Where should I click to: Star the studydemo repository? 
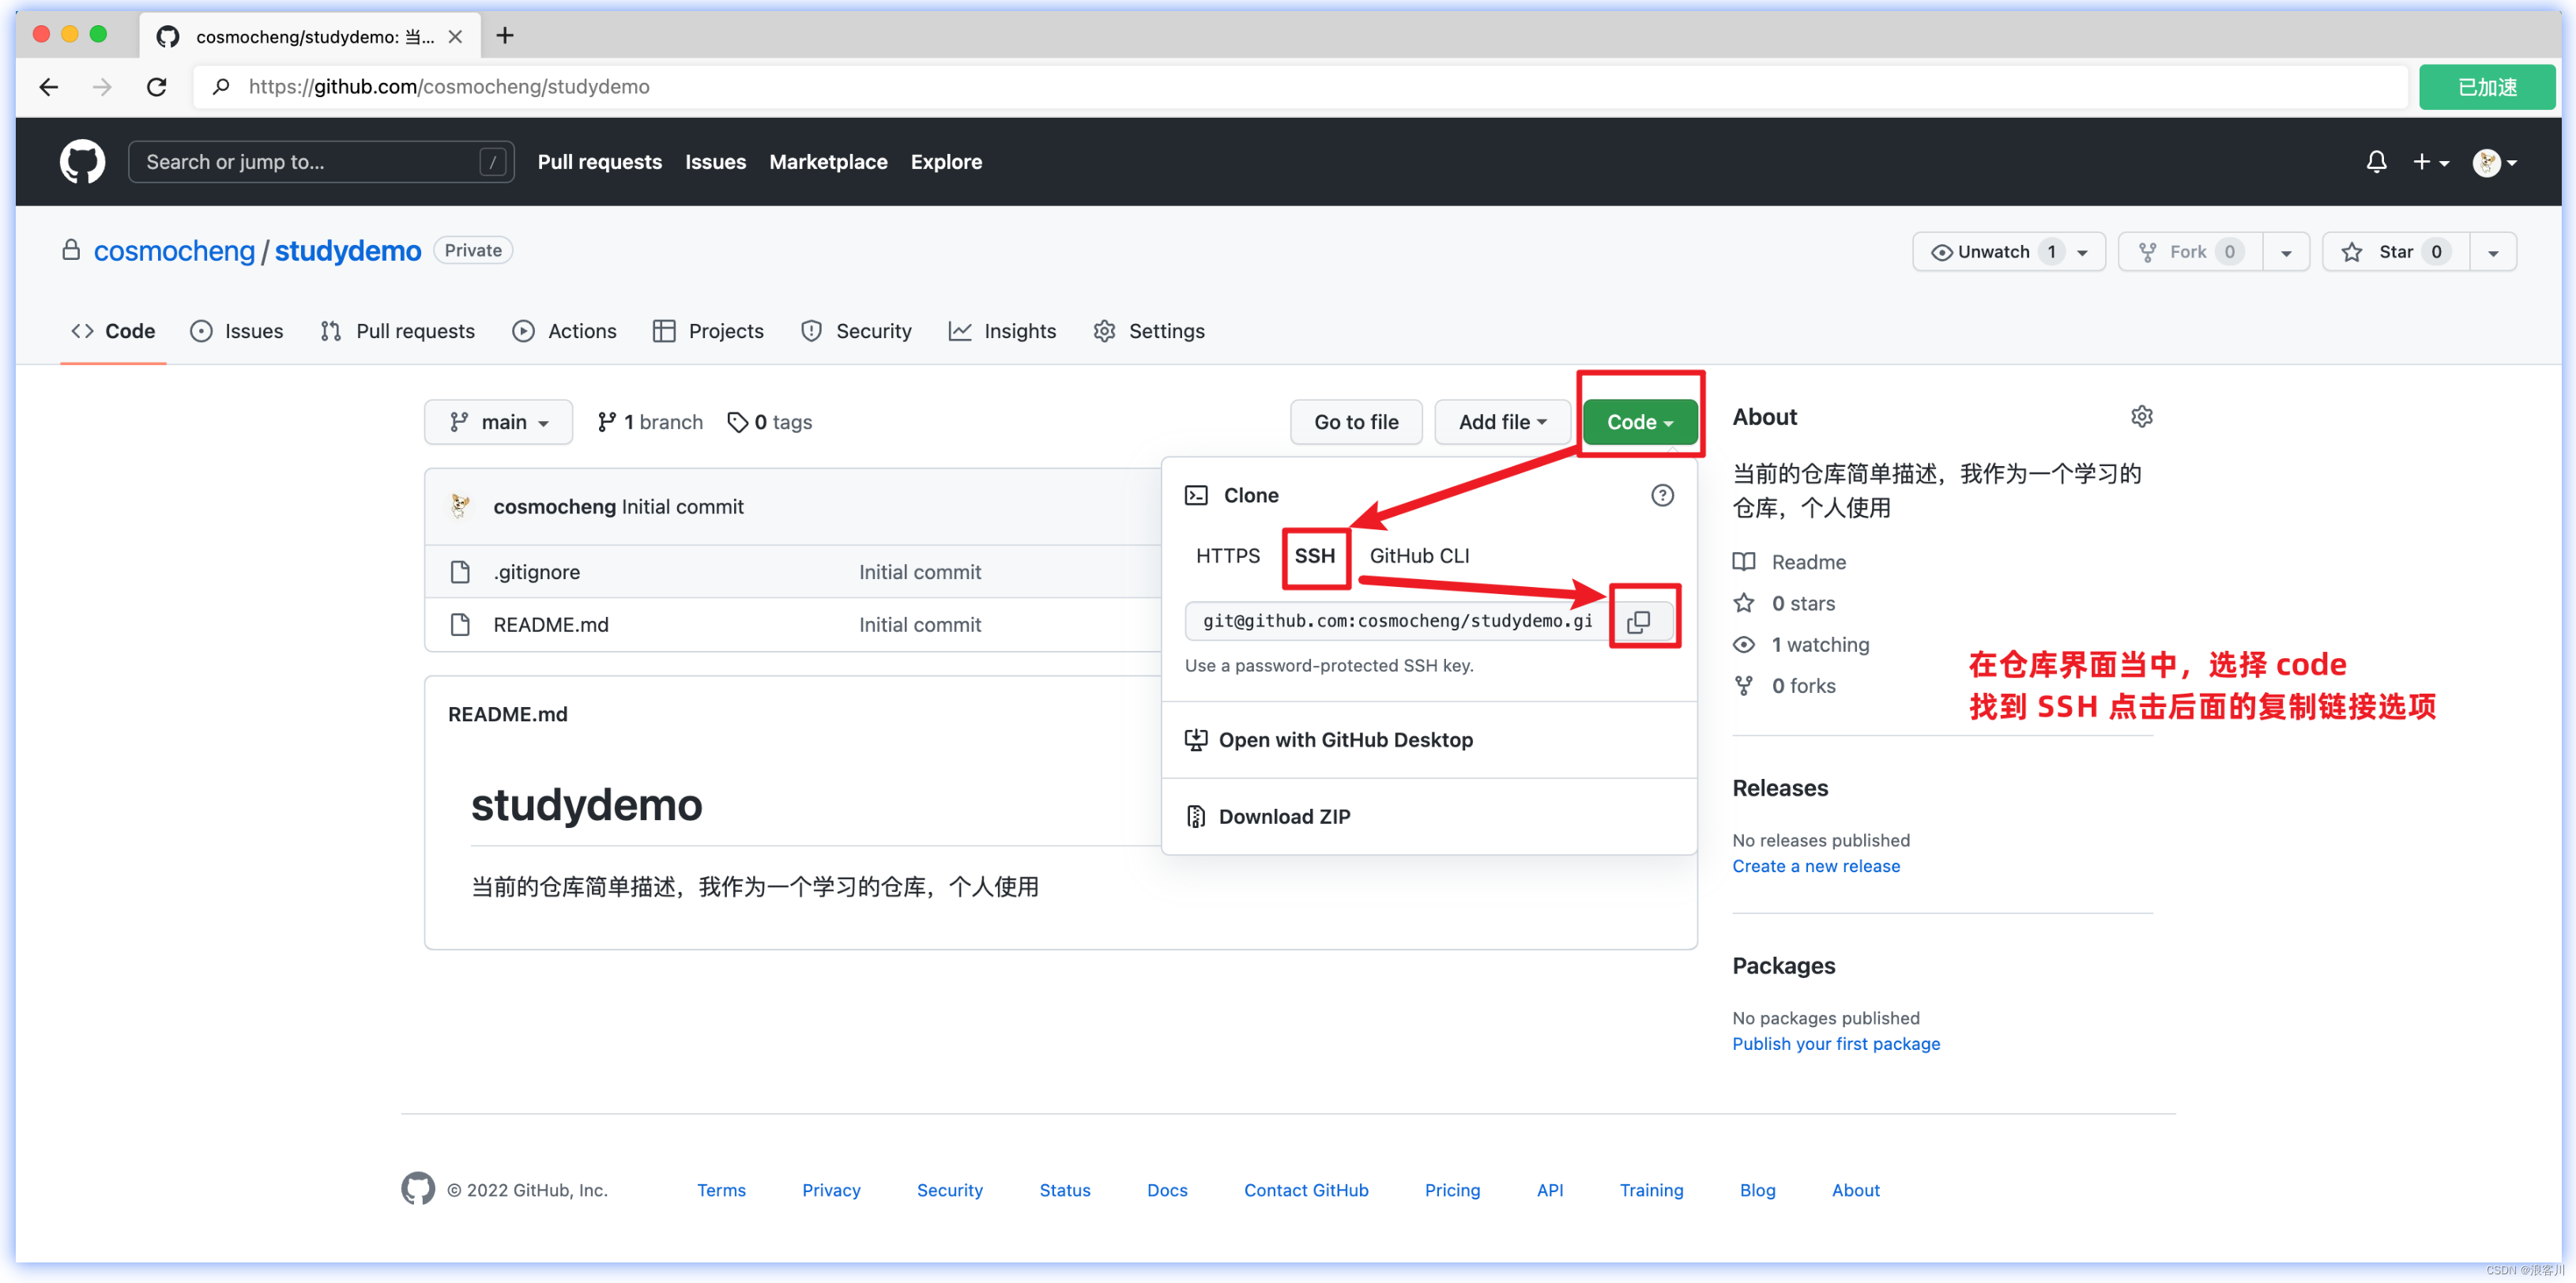(2394, 252)
